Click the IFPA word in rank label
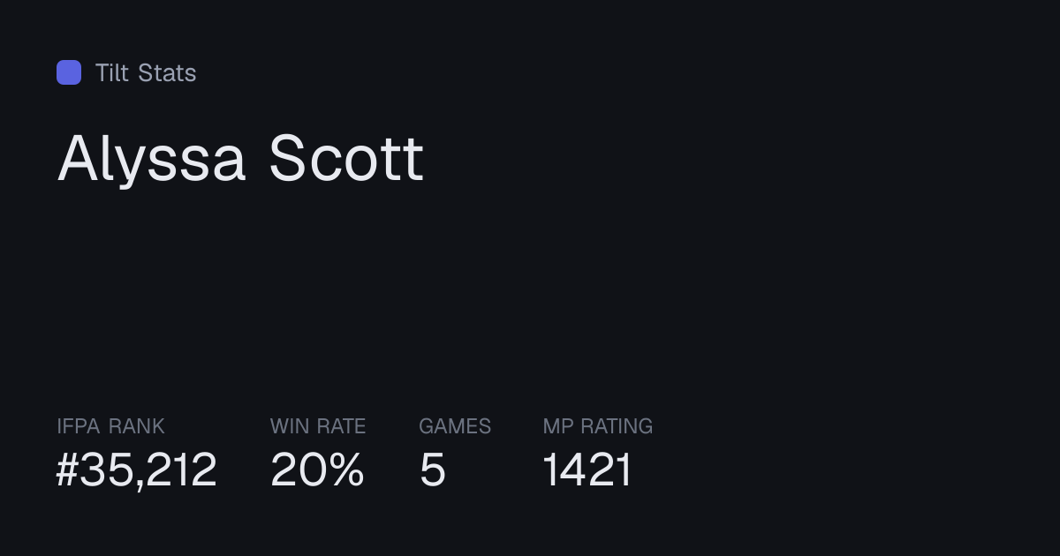Screen dimensions: 1060x556 coord(78,426)
